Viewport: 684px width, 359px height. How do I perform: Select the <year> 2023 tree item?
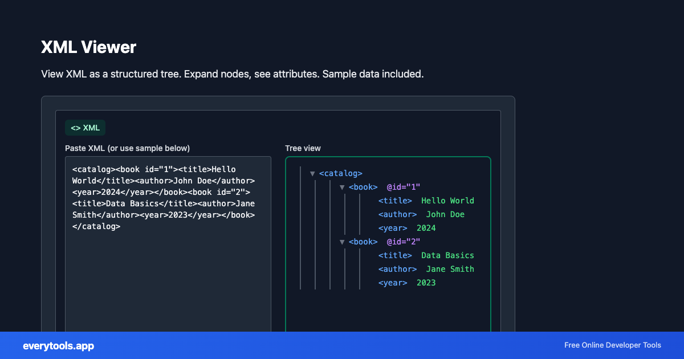pyautogui.click(x=406, y=283)
